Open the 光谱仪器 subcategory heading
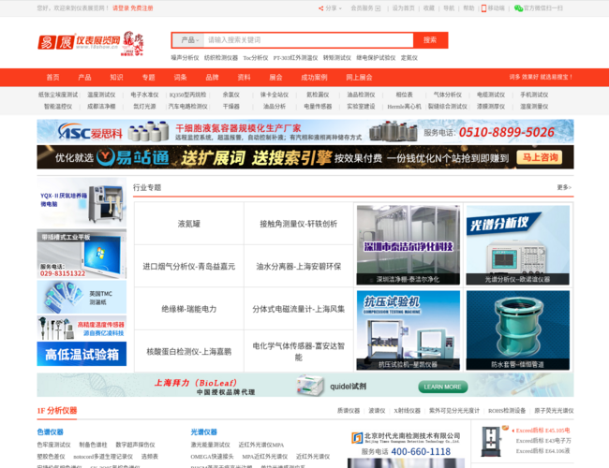609x468 pixels. [x=204, y=431]
